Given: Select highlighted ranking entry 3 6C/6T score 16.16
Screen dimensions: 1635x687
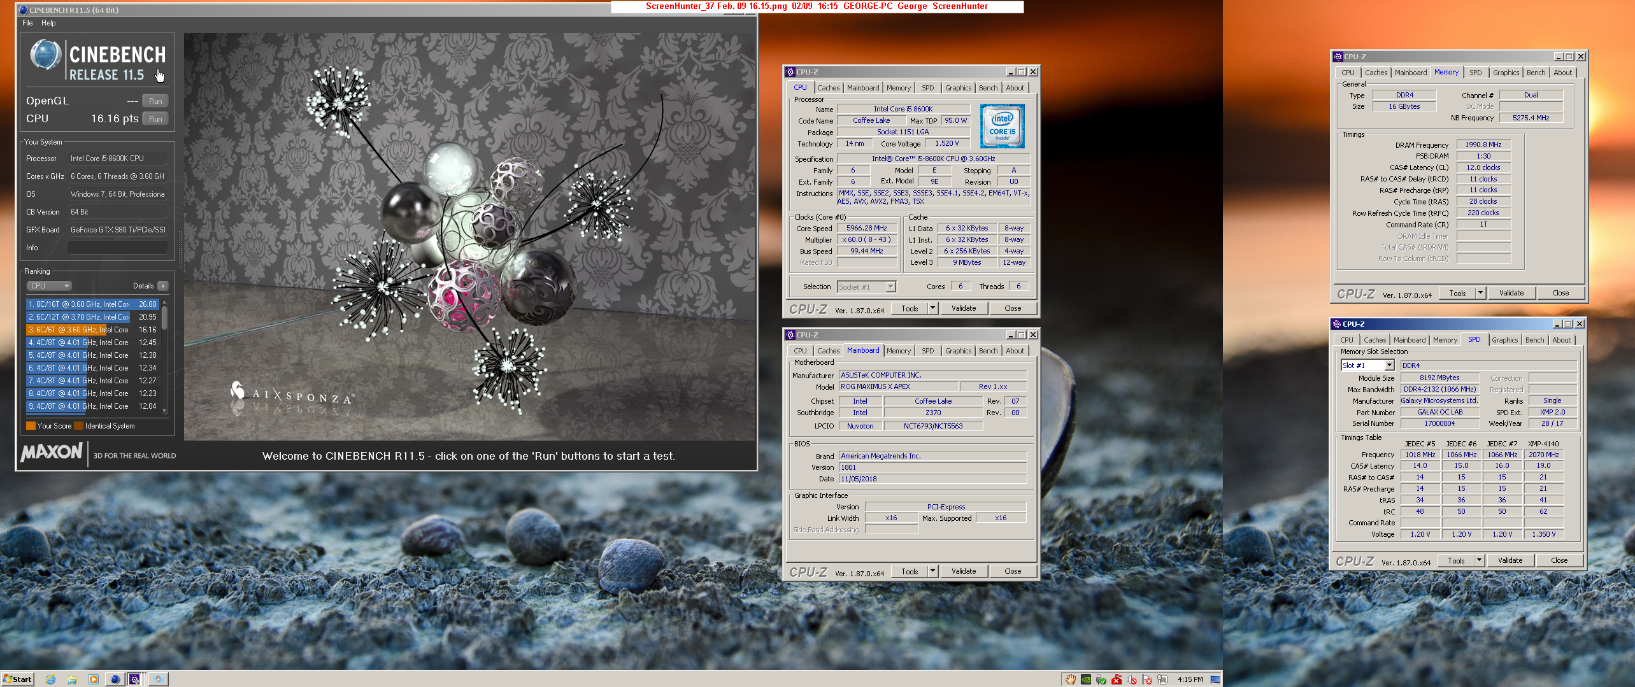Looking at the screenshot, I should [93, 330].
